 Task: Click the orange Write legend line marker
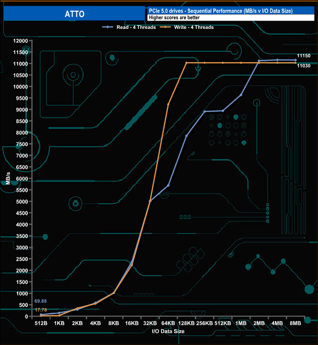[165, 27]
